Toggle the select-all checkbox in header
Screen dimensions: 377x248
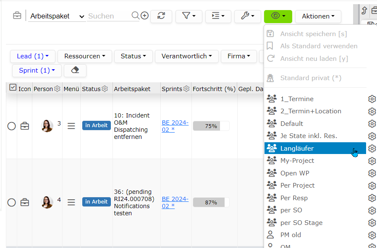tap(13, 87)
